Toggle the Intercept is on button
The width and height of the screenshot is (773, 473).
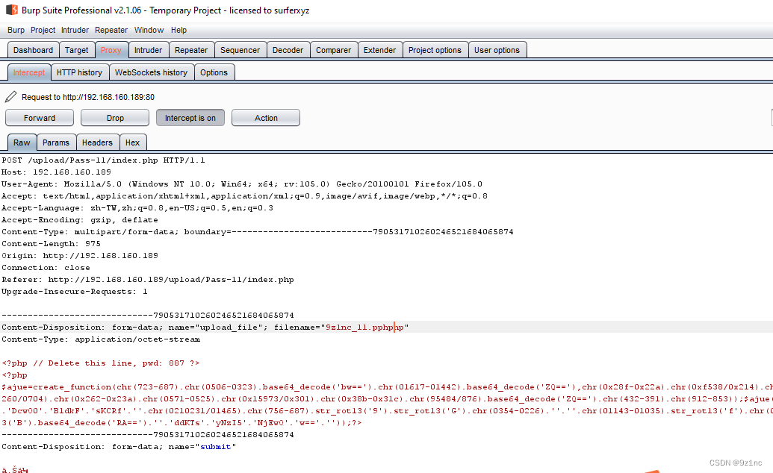(x=190, y=118)
